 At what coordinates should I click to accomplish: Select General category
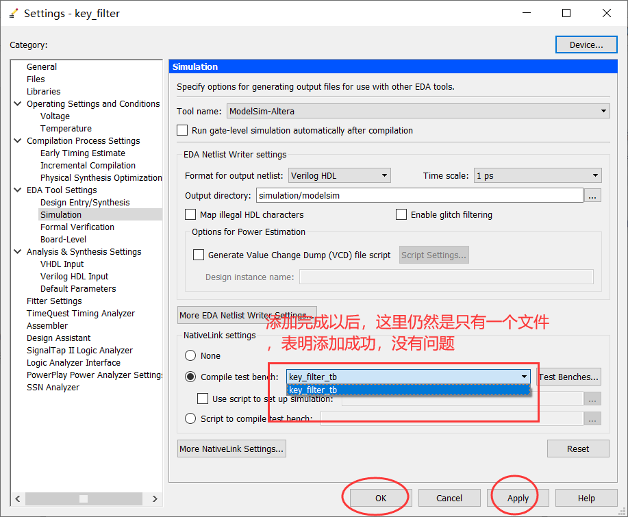(x=42, y=67)
